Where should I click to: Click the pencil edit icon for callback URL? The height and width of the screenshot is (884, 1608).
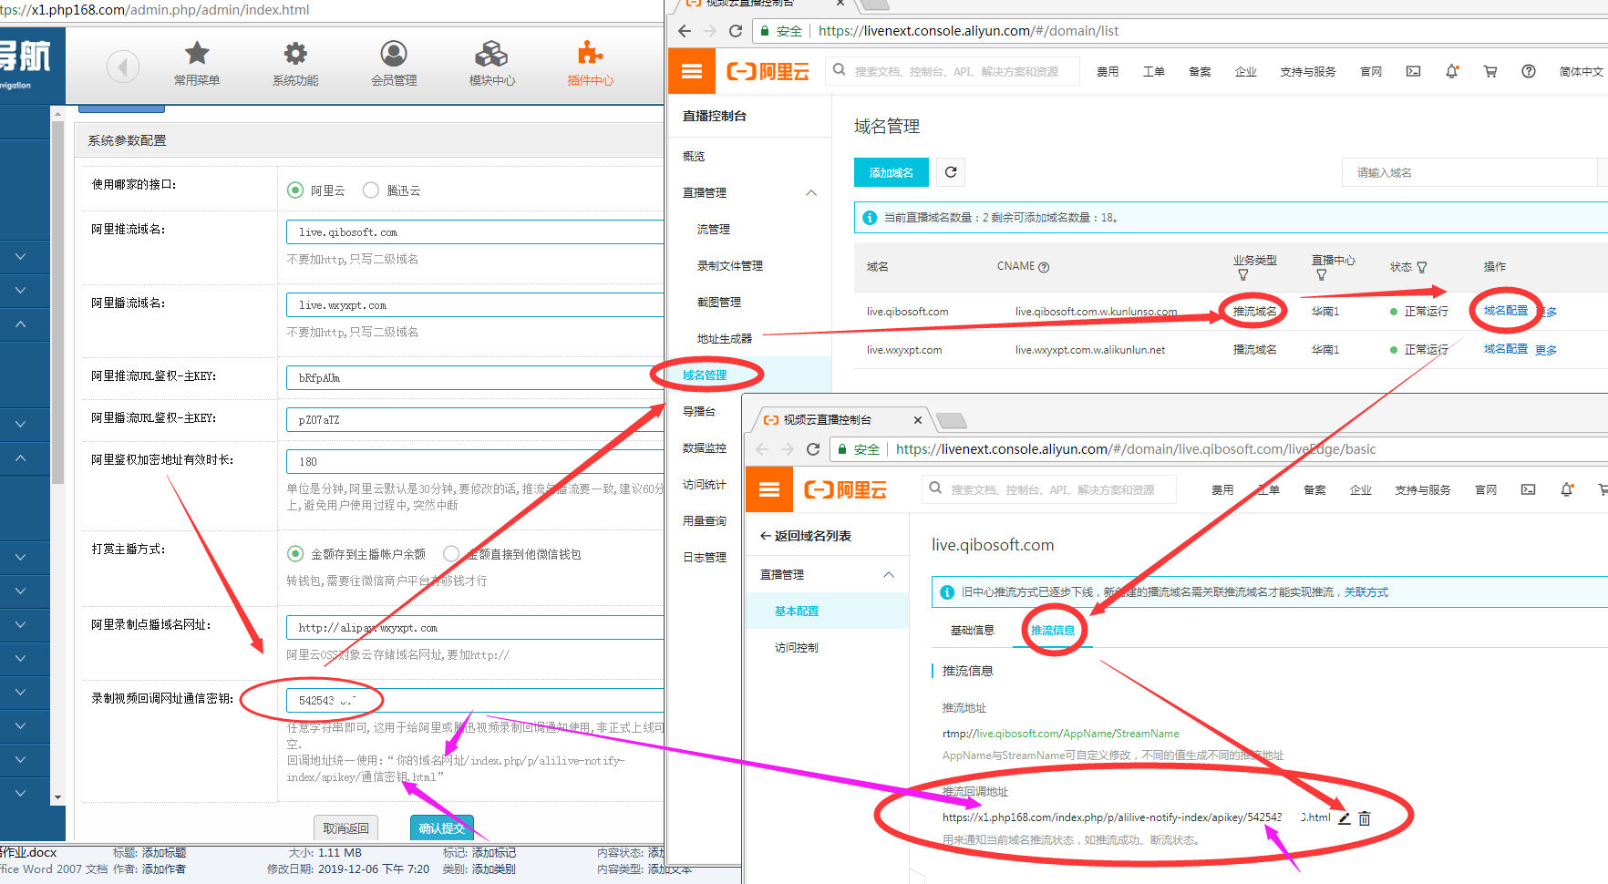pos(1344,818)
